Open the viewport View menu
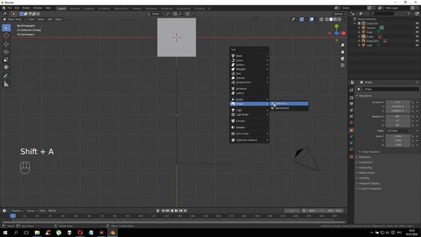Screen dimensions: 421x237 tap(32, 19)
